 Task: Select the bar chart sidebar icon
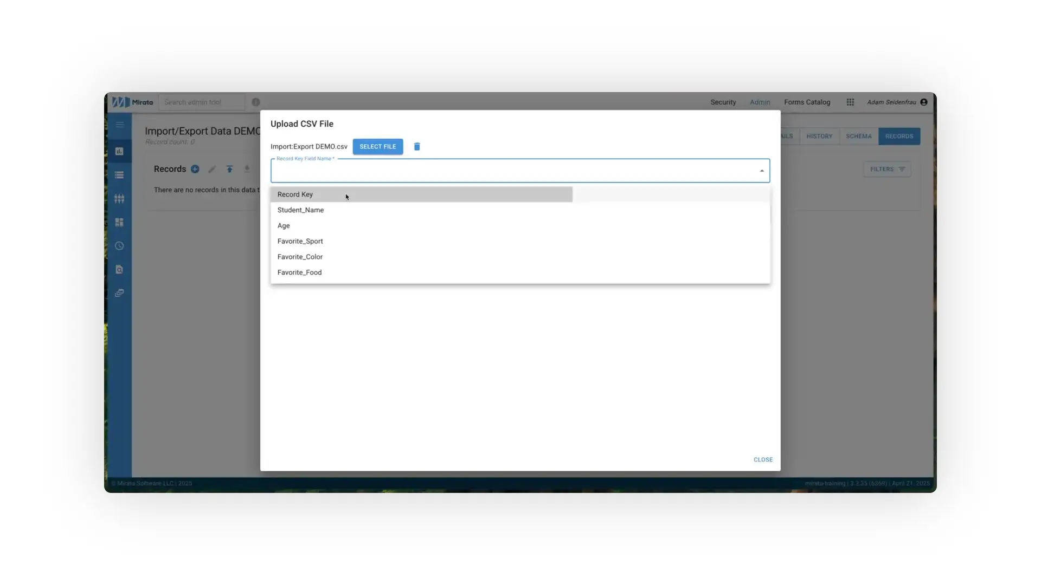point(119,151)
